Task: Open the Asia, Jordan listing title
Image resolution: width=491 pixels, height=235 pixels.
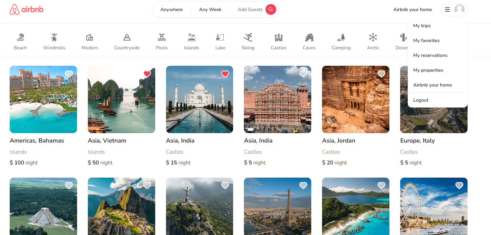Action: tap(339, 141)
